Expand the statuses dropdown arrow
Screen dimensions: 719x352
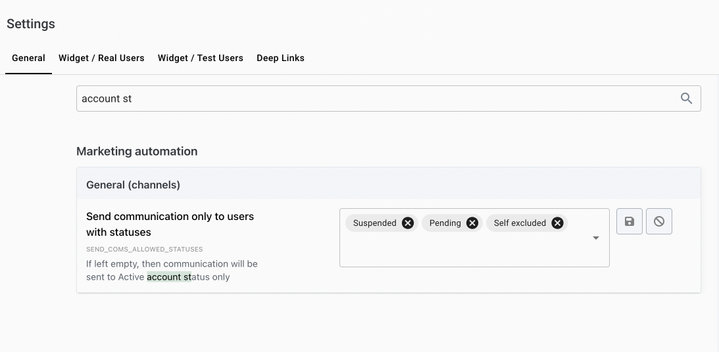(x=596, y=238)
